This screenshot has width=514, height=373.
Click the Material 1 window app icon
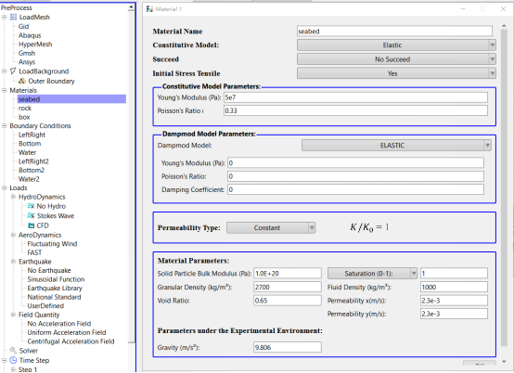coord(149,9)
